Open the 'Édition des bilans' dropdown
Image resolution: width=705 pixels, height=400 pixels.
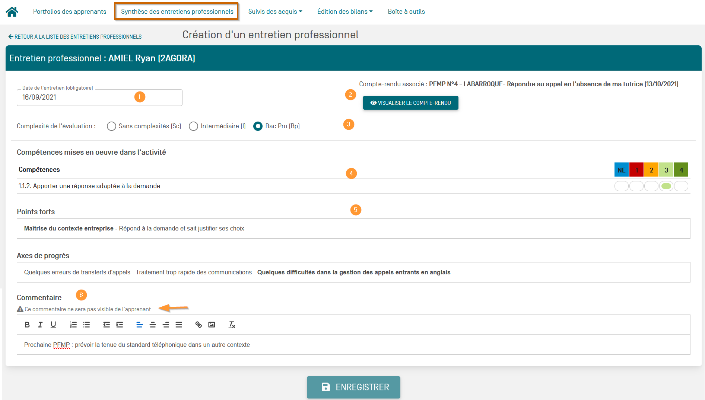point(344,12)
